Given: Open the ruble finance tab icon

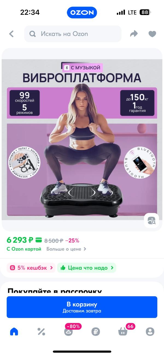Looking at the screenshot, I should tap(96, 332).
